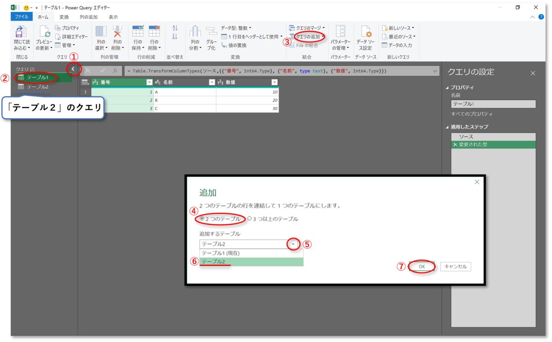
Task: Confirm append with the OK button
Action: click(421, 266)
